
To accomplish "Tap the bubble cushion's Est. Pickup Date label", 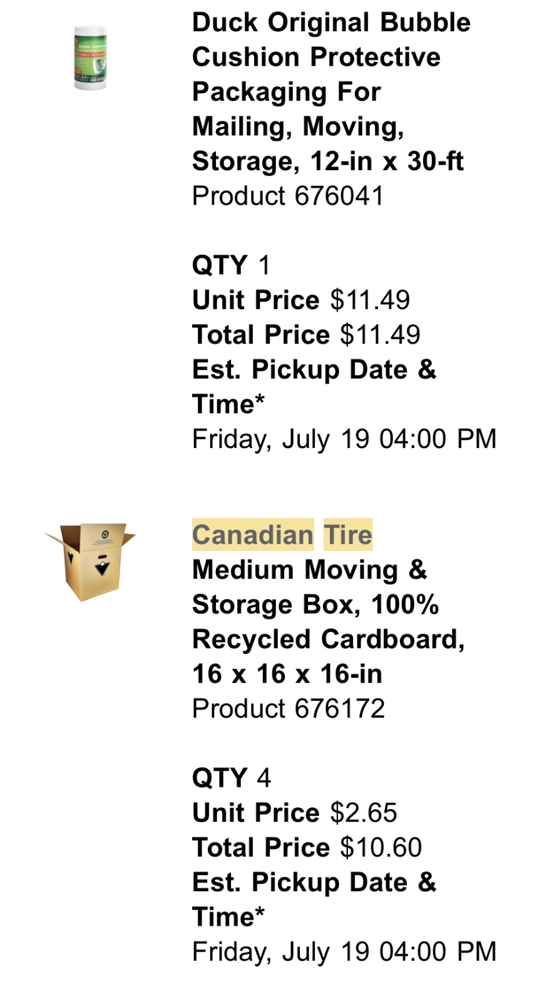I will (x=314, y=387).
